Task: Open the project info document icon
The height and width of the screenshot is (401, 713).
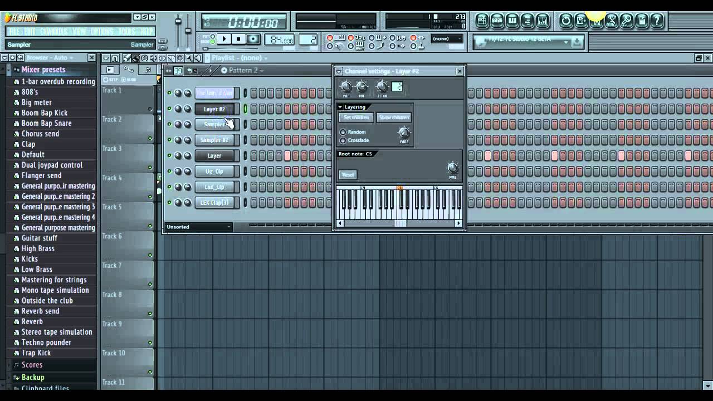Action: point(642,21)
